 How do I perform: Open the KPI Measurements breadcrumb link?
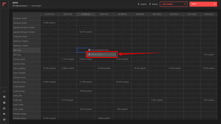tap(20, 6)
